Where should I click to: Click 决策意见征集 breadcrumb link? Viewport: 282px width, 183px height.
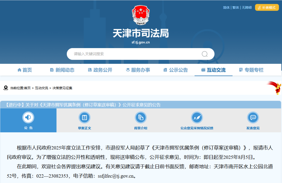pos(62,88)
